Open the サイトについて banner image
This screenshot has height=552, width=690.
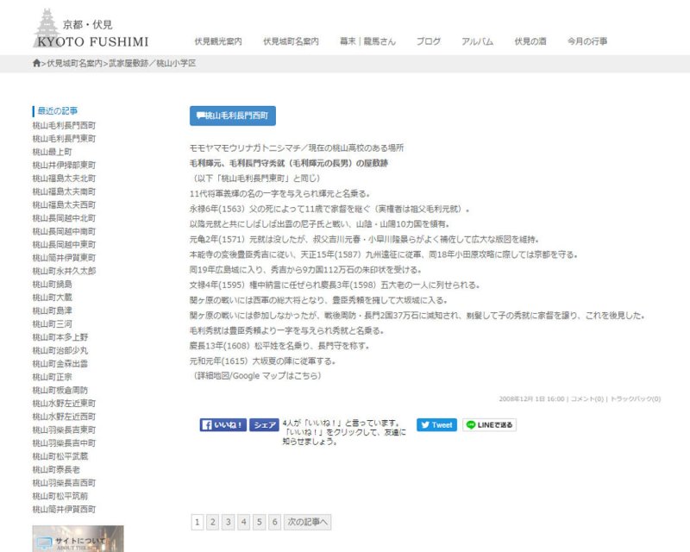78,539
